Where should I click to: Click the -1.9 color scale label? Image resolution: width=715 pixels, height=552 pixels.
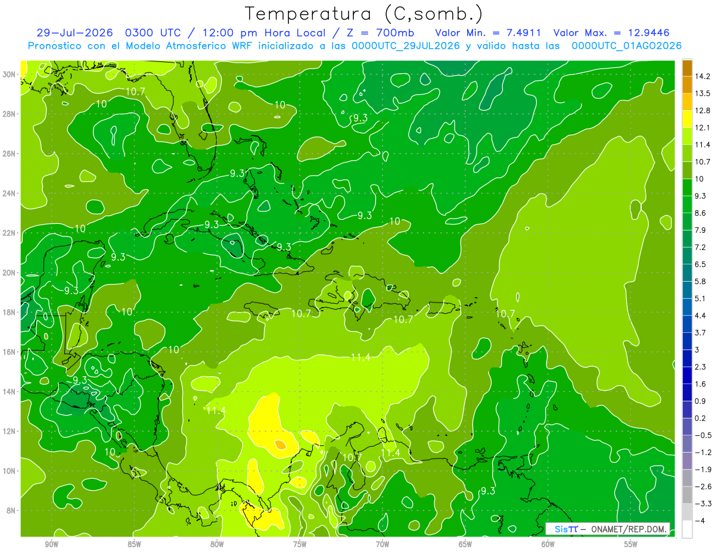coord(703,469)
